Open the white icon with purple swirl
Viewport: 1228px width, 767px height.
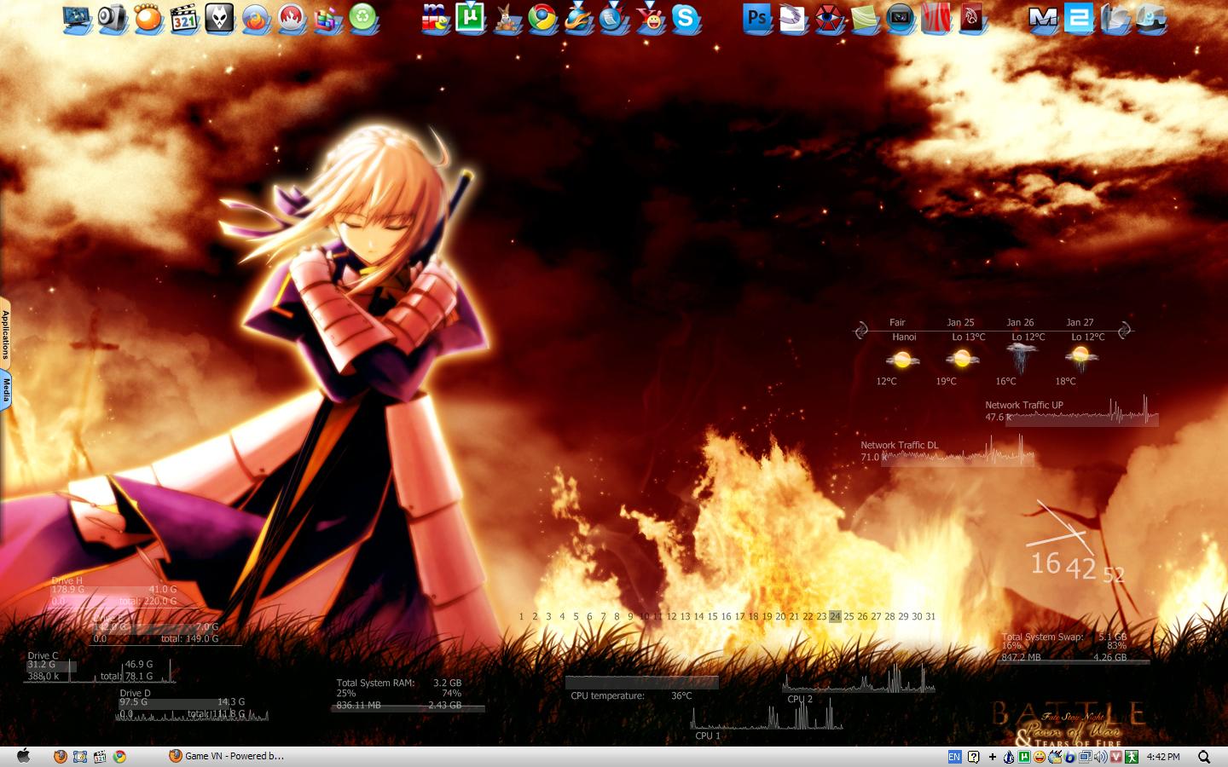(793, 18)
